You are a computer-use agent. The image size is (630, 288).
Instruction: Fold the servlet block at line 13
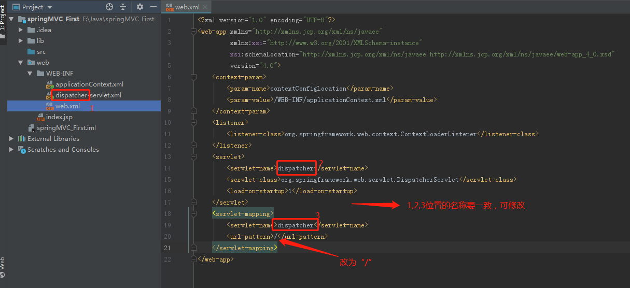[193, 156]
